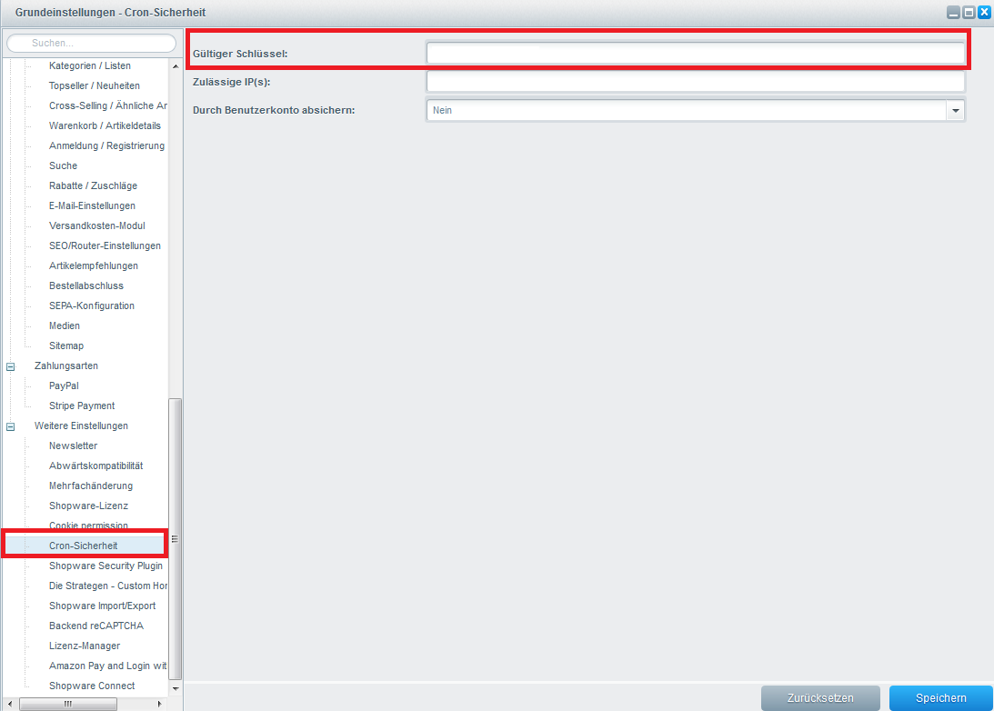Viewport: 994px width, 711px height.
Task: Select Backend reCAPTCHA entry
Action: pos(95,626)
